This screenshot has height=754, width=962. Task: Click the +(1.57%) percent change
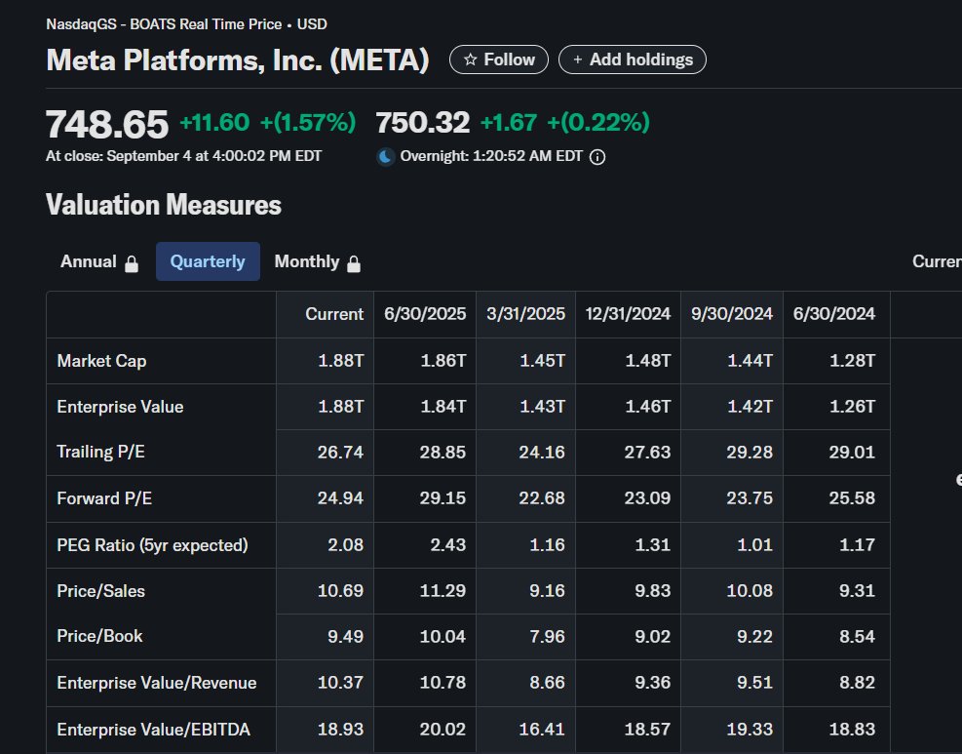tap(308, 122)
